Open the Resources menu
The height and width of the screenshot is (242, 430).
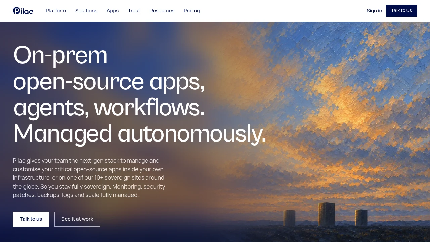(162, 11)
